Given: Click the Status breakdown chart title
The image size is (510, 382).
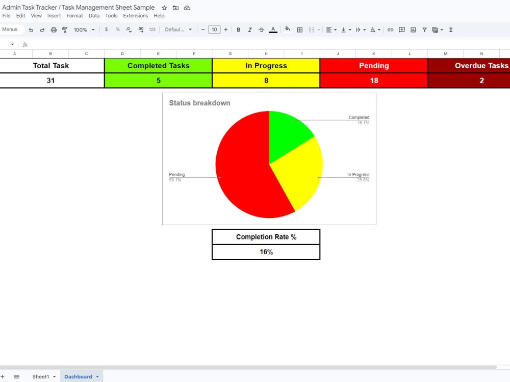Looking at the screenshot, I should (x=199, y=103).
